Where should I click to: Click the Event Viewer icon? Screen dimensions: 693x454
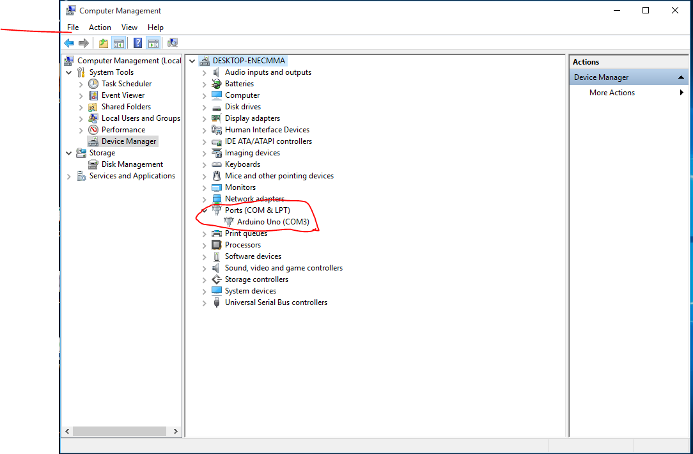click(x=93, y=95)
